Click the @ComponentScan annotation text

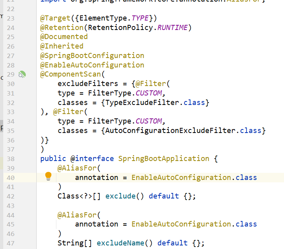[71, 74]
